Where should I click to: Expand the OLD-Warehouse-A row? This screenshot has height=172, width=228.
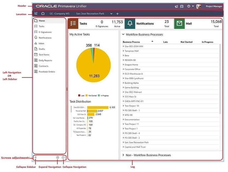coord(124,74)
